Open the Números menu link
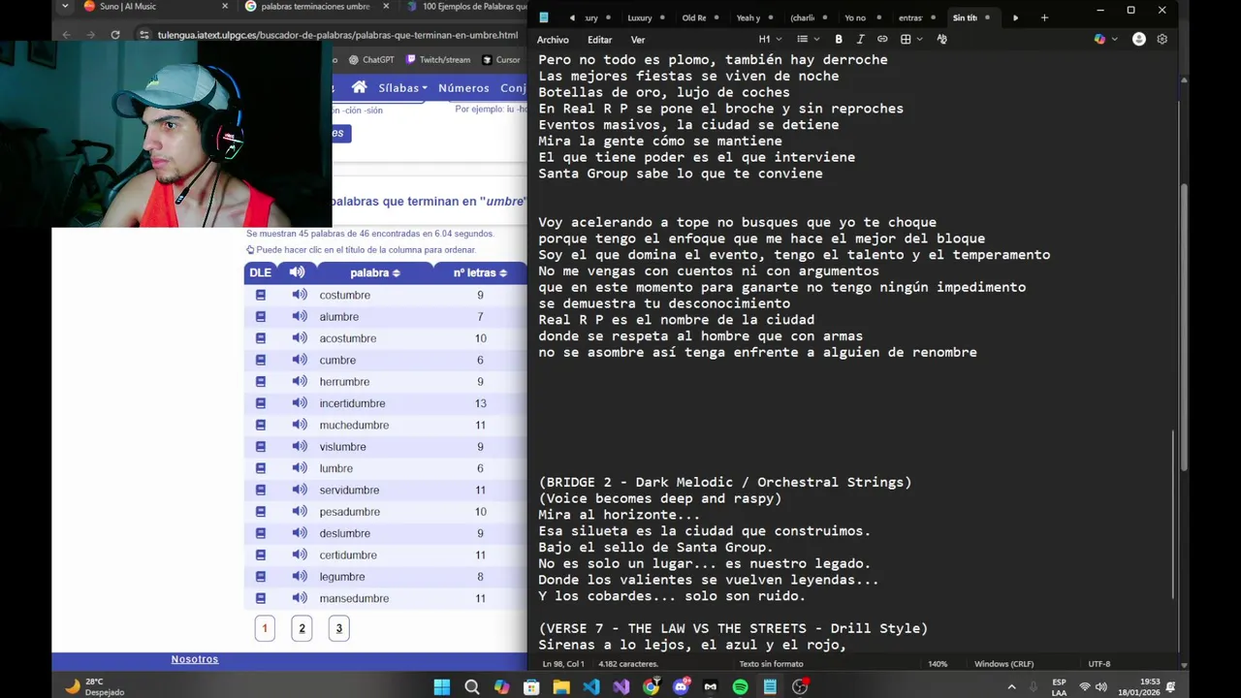This screenshot has height=698, width=1241. [x=463, y=87]
